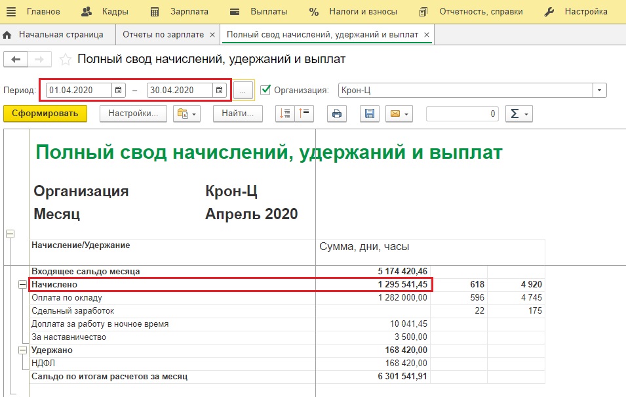Click the Начисление/Удержание column header
Screen dimensions: 626x397
point(81,245)
